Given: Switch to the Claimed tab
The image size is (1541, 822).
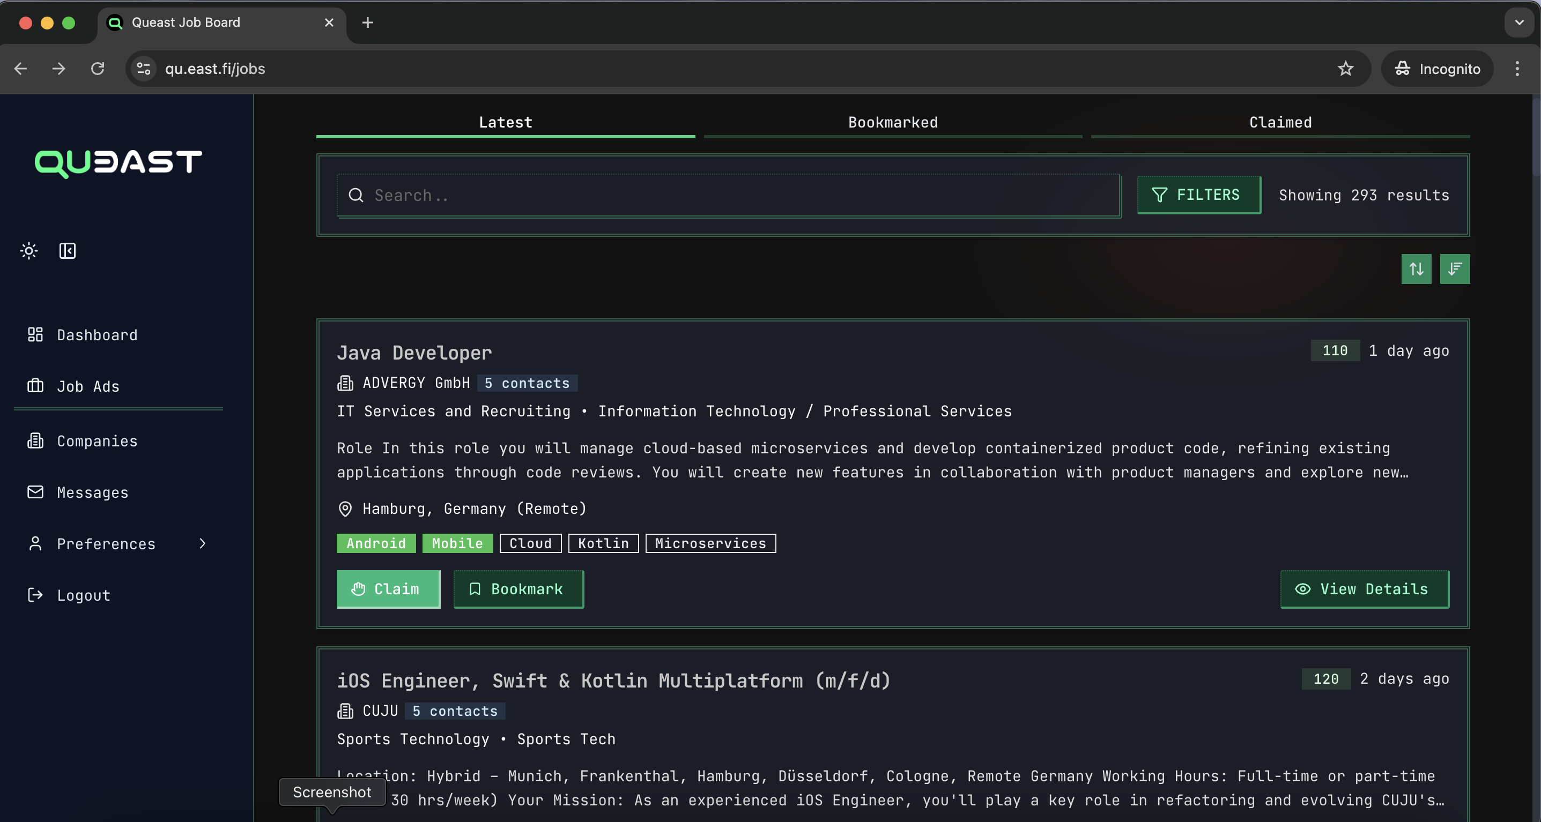Looking at the screenshot, I should pos(1279,123).
